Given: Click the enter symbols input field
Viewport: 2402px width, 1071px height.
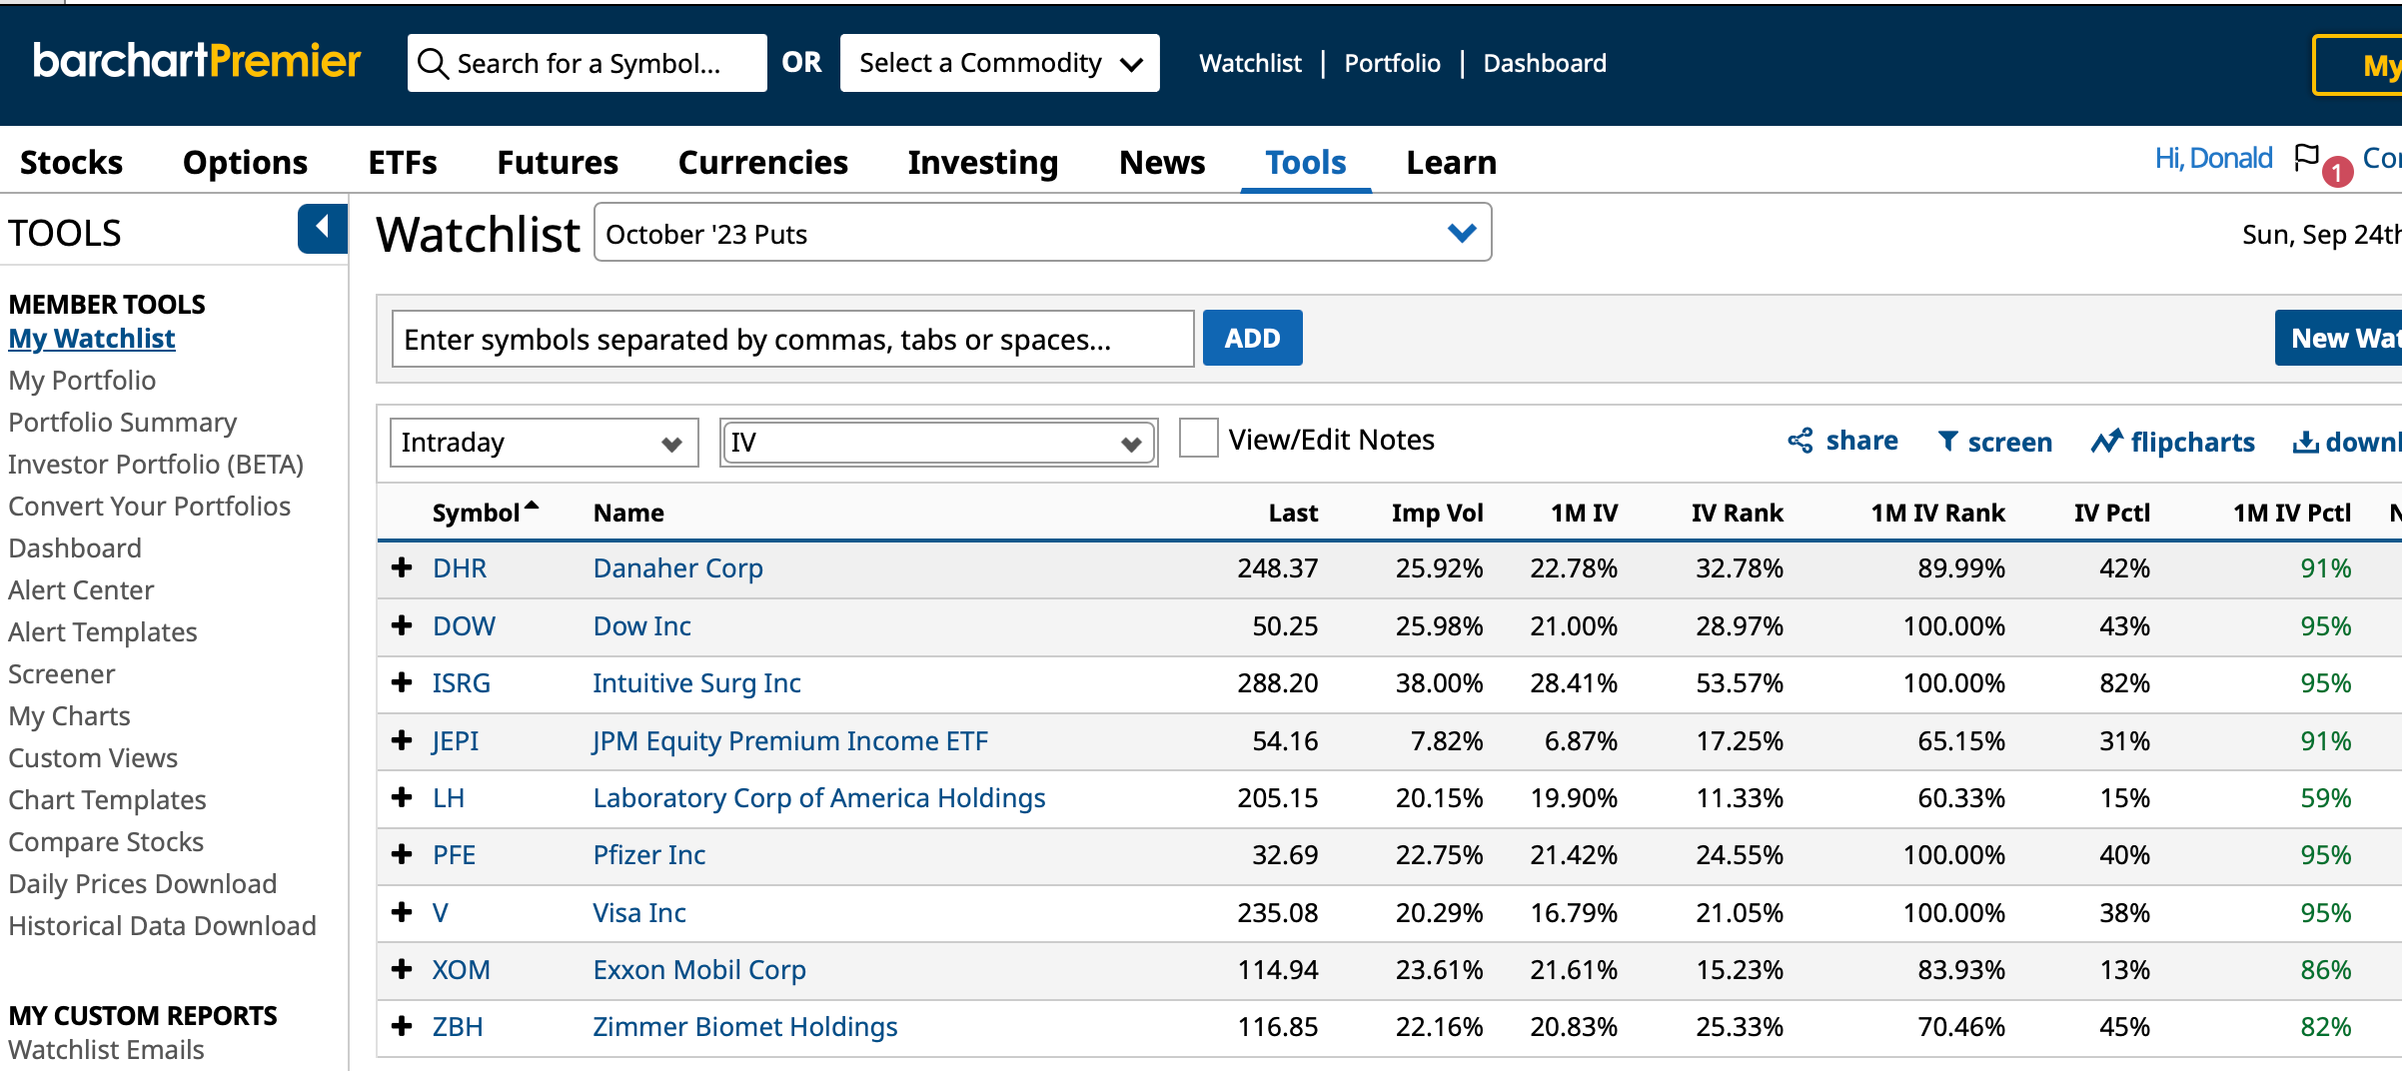Looking at the screenshot, I should tap(792, 339).
